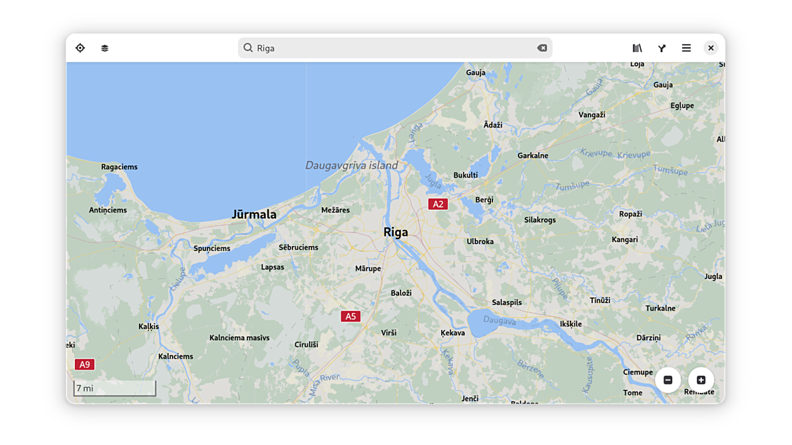This screenshot has height=445, width=792.
Task: Click the Daugavgriva island label
Action: point(352,165)
